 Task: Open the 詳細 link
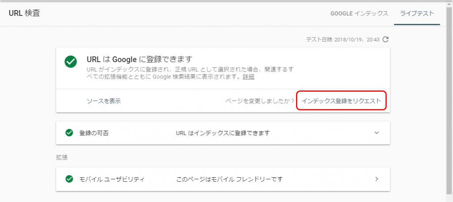[249, 77]
